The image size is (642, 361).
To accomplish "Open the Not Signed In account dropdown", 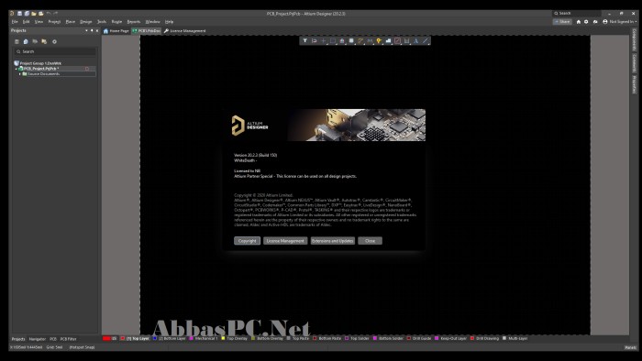I will (619, 22).
